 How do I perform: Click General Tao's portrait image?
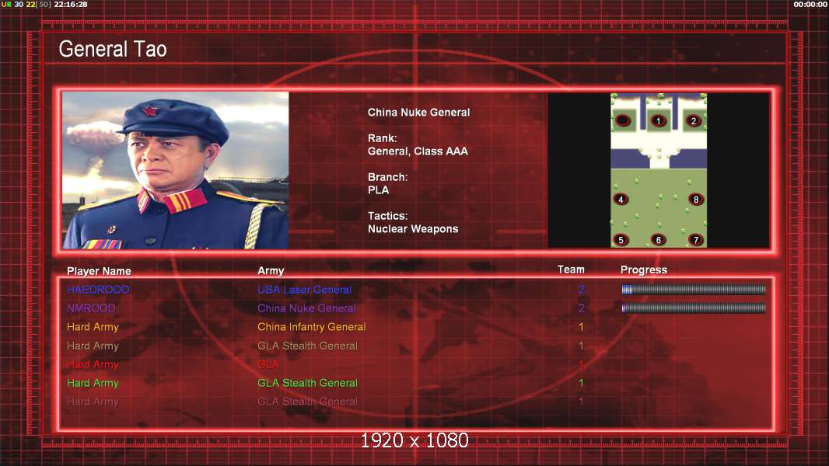(176, 170)
